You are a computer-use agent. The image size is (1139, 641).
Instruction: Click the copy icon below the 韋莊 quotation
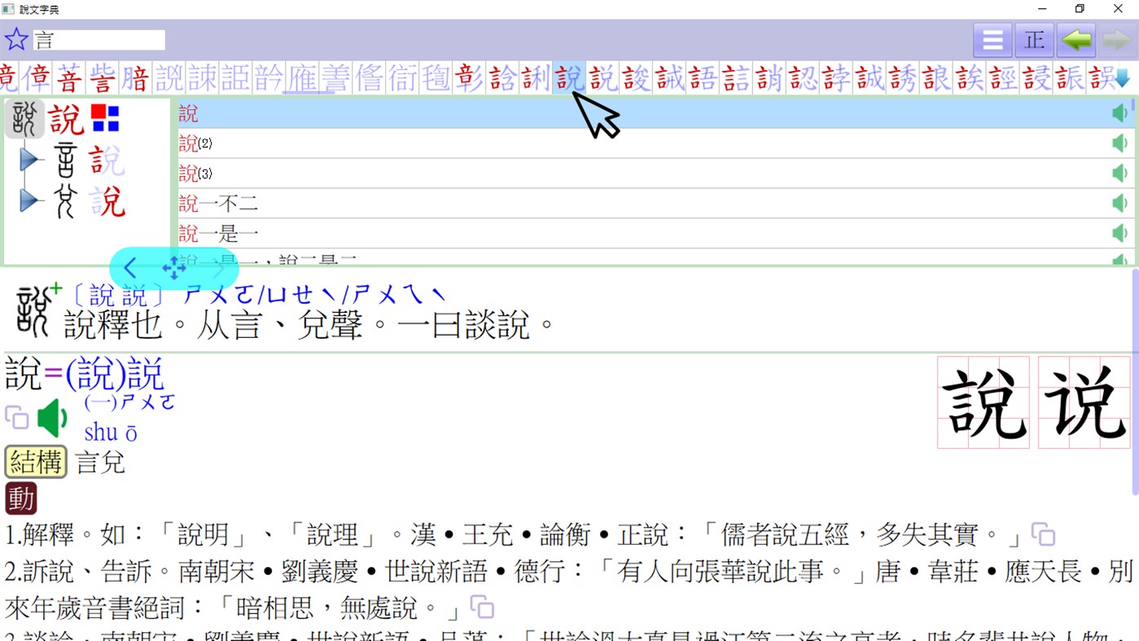click(x=481, y=608)
